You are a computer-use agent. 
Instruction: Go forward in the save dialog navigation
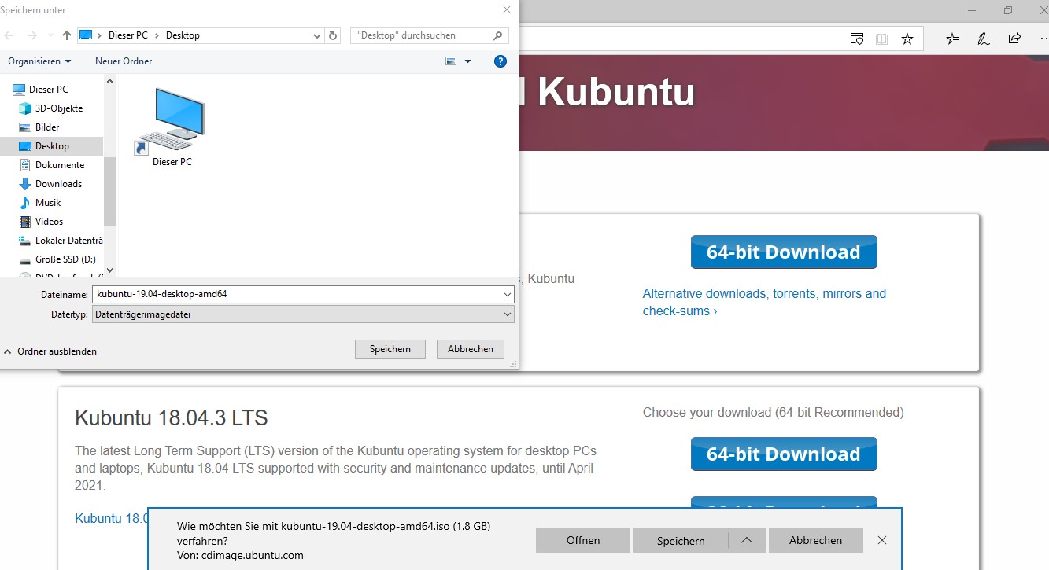[32, 35]
